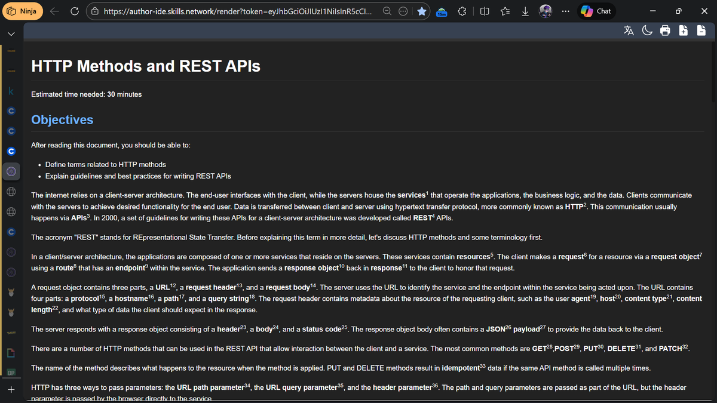Open the Extensions puzzle icon
717x403 pixels.
coord(462,11)
